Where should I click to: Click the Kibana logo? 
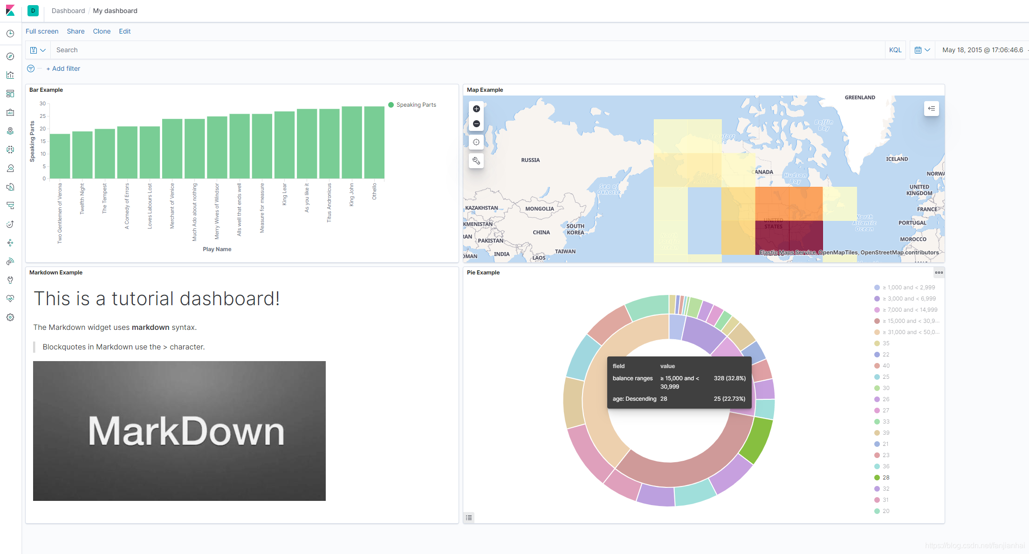pyautogui.click(x=10, y=10)
